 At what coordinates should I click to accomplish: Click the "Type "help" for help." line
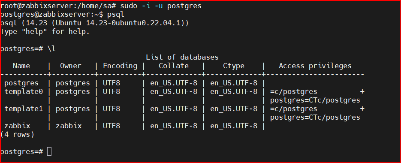point(45,32)
